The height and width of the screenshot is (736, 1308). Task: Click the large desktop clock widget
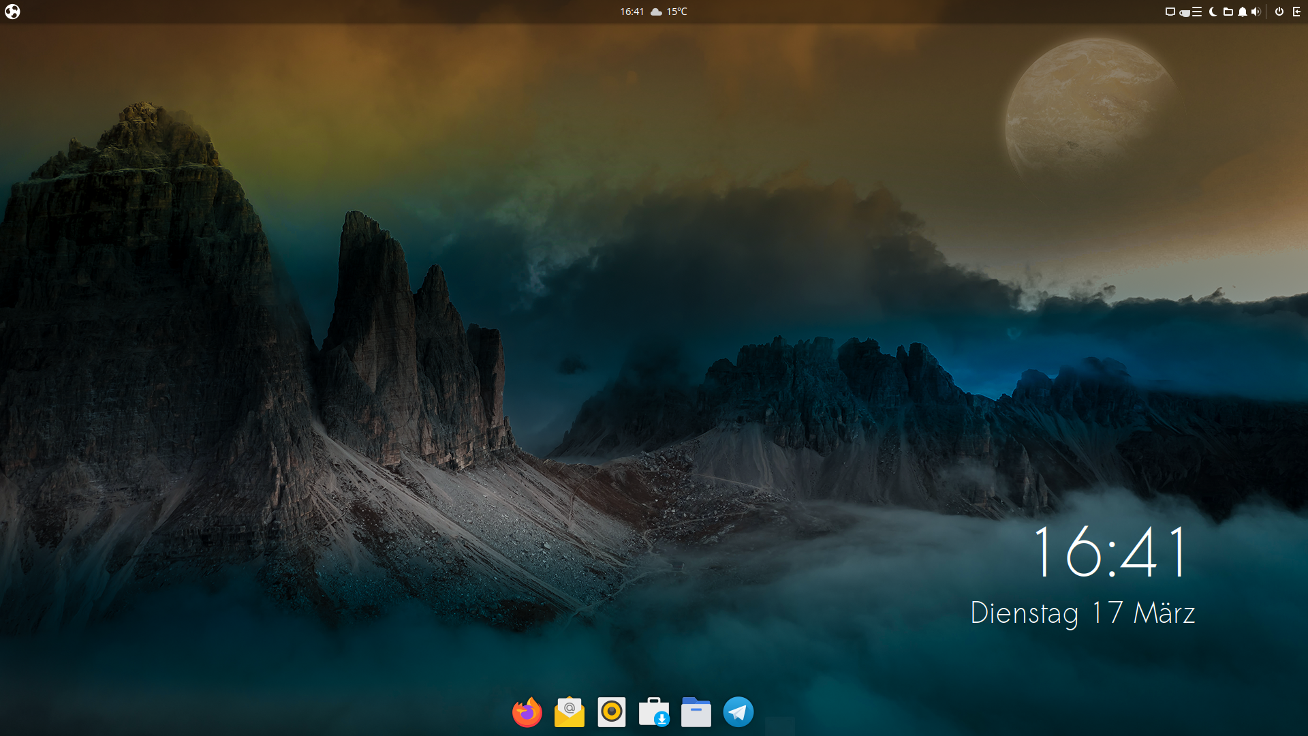click(1110, 552)
